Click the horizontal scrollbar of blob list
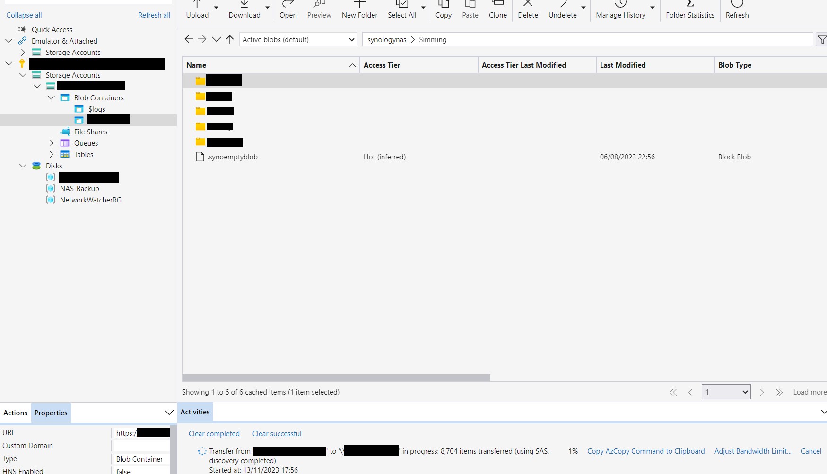The image size is (827, 474). (x=336, y=378)
